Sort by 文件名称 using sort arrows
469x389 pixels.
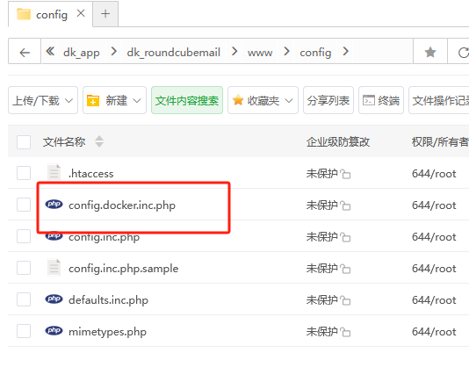[x=99, y=141]
